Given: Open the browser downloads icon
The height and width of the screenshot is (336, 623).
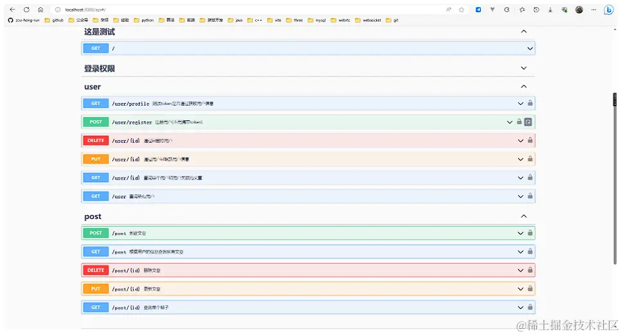Looking at the screenshot, I should pyautogui.click(x=550, y=10).
